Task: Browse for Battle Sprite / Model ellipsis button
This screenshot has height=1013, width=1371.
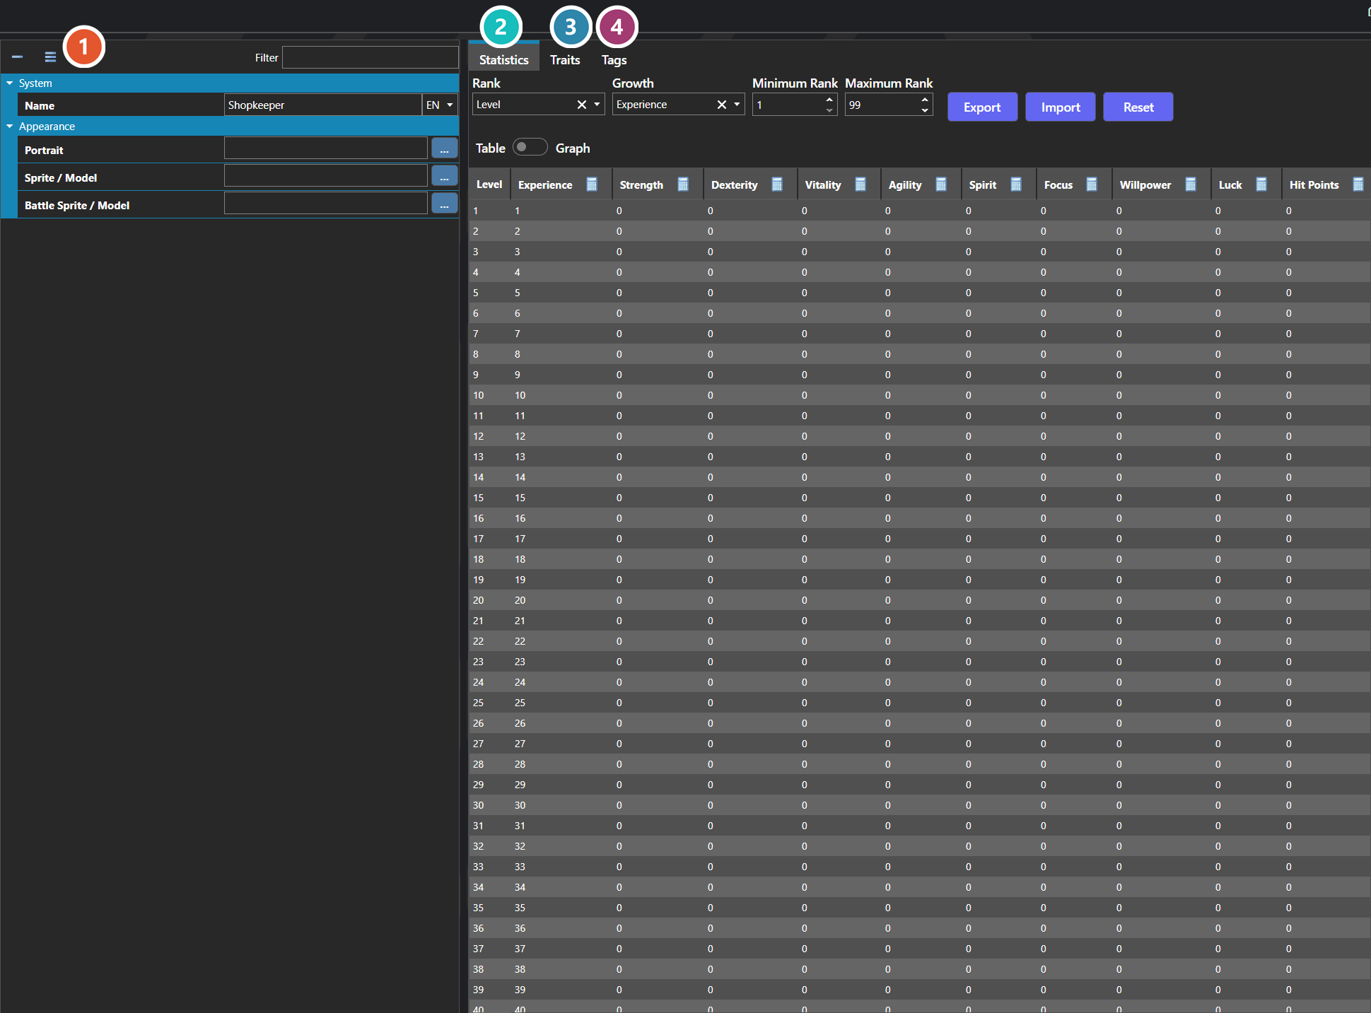Action: (444, 204)
